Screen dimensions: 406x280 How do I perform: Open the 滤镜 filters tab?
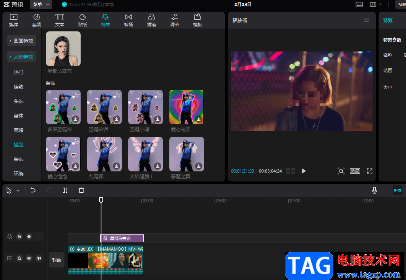[x=152, y=21]
